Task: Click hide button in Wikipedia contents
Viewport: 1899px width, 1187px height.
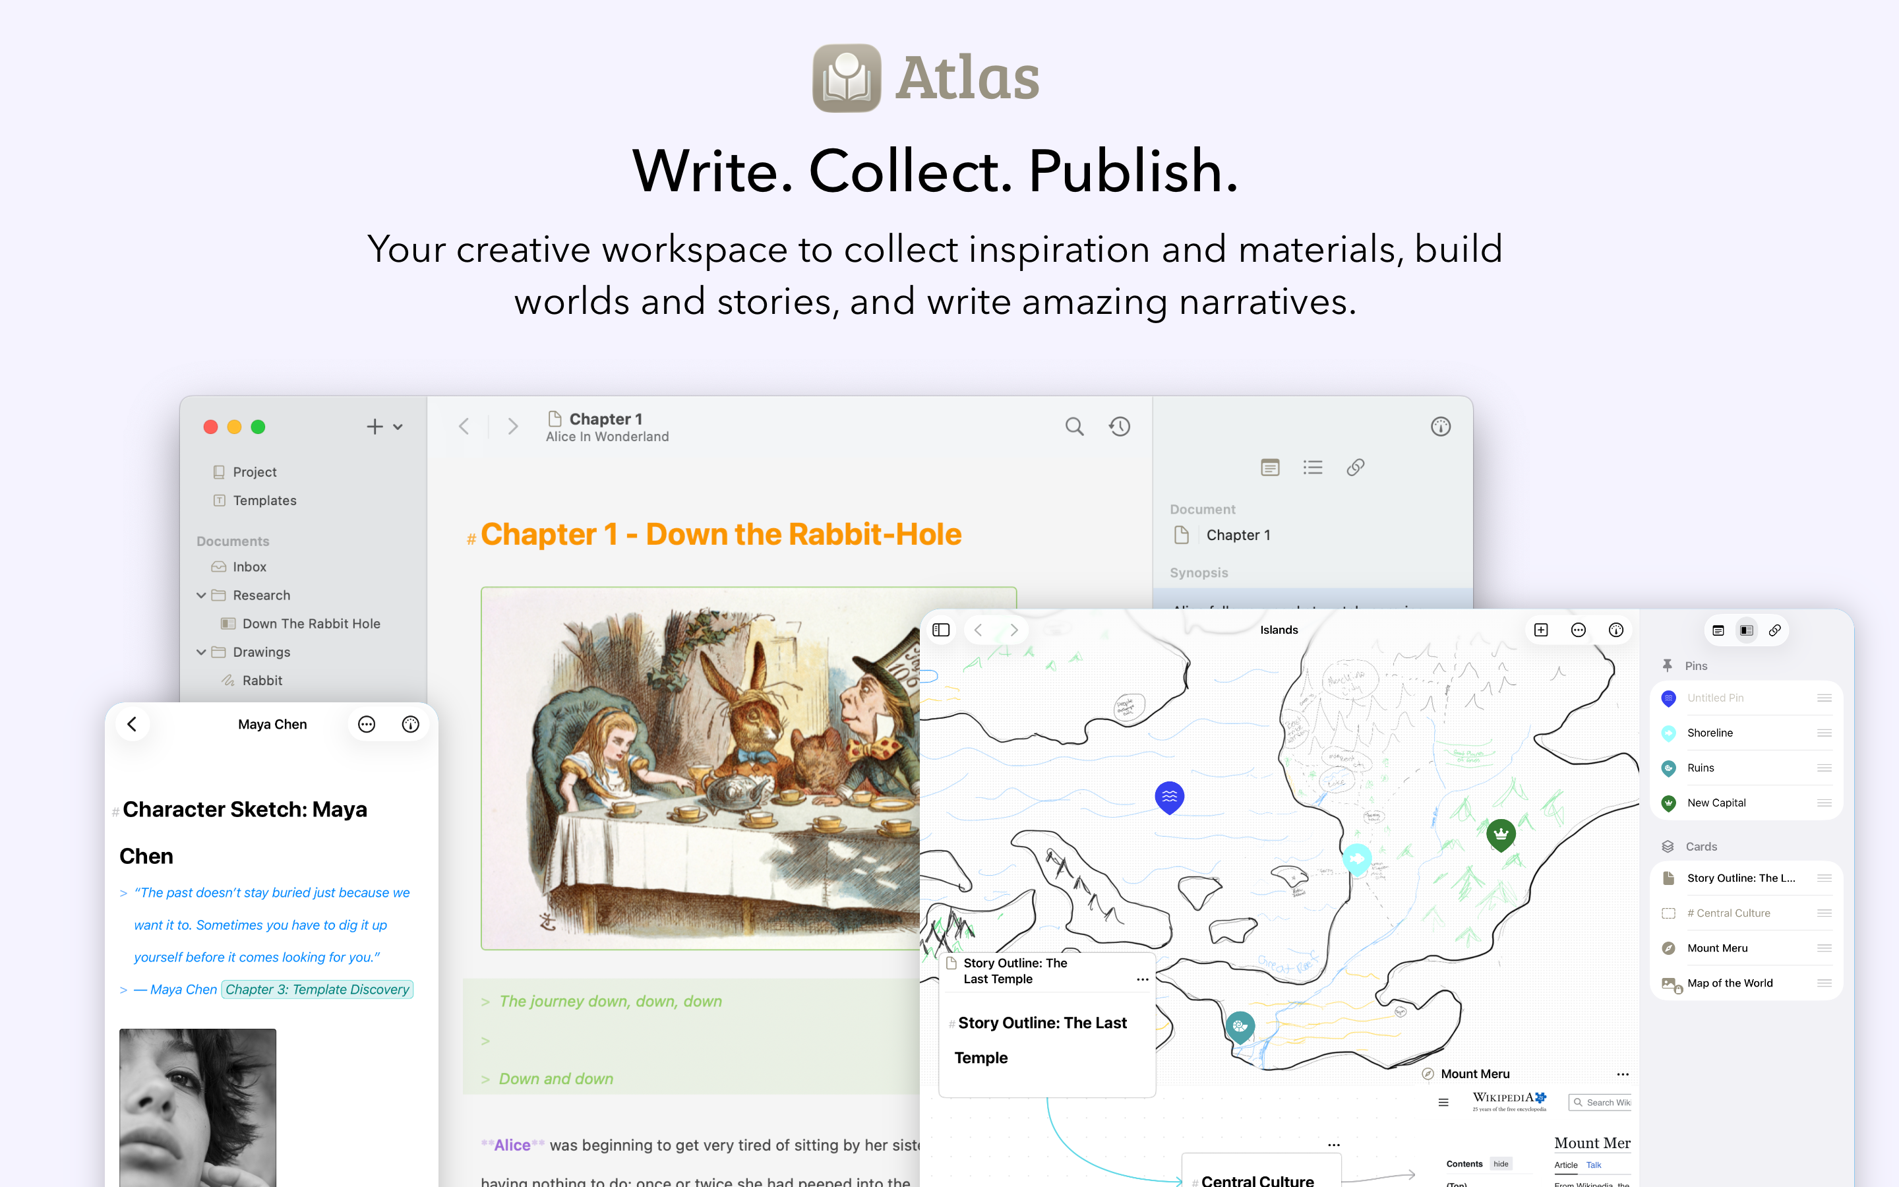Action: (x=1500, y=1163)
